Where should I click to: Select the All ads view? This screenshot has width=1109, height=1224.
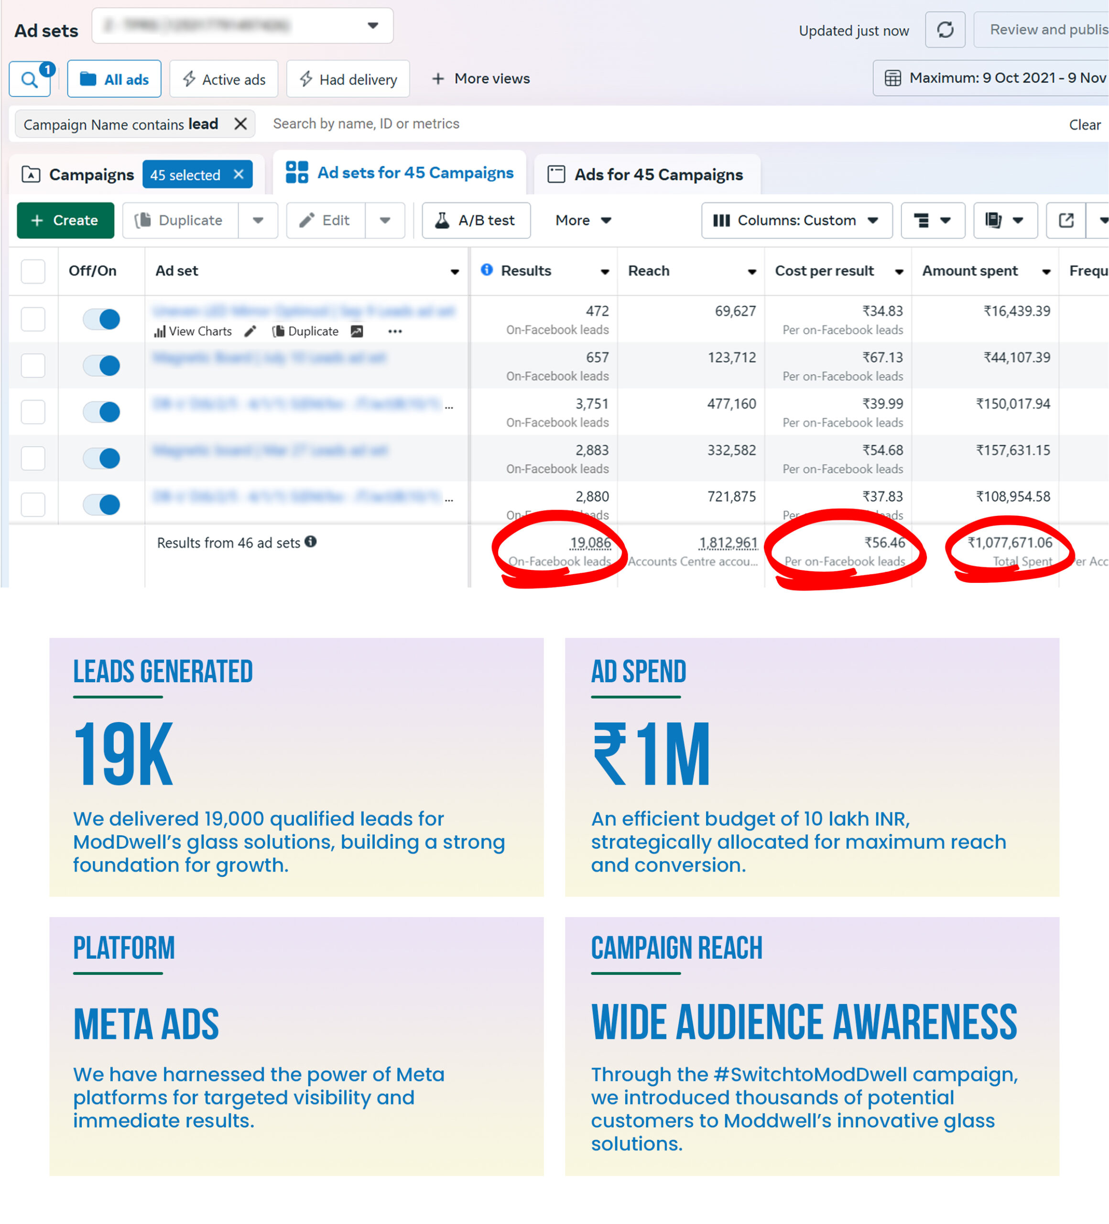(x=114, y=79)
